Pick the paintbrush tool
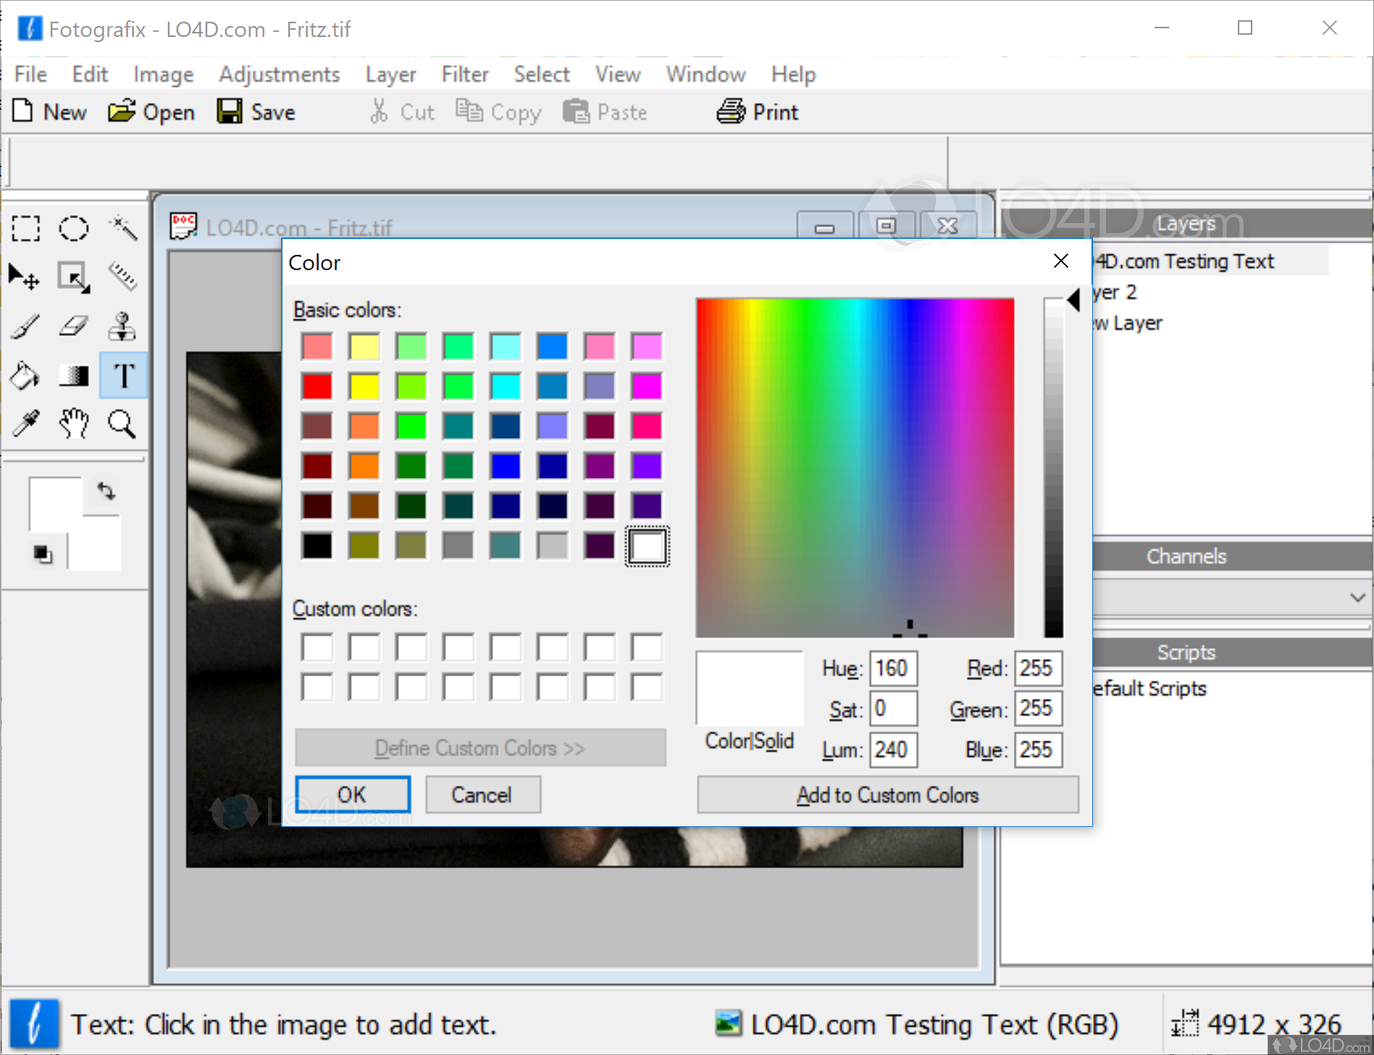Image resolution: width=1374 pixels, height=1055 pixels. point(26,327)
